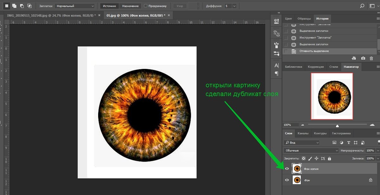Switch to the Цвет tab
The width and height of the screenshot is (380, 195).
pos(288,19)
